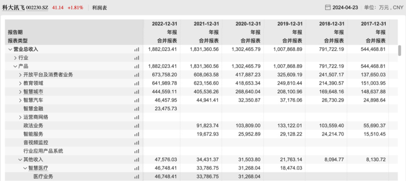The image size is (406, 181).
Task: Click stock code 002230.SZ
Action: (37, 8)
